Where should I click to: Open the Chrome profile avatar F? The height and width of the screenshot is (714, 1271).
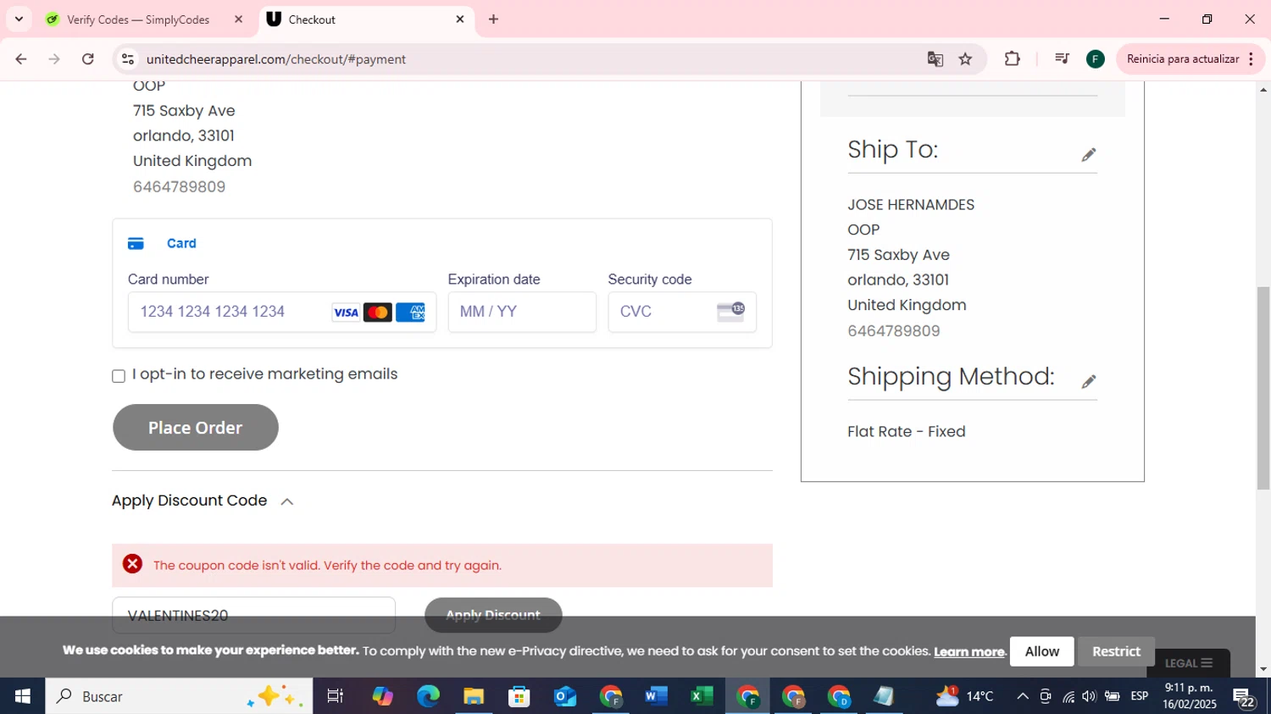pyautogui.click(x=1095, y=59)
